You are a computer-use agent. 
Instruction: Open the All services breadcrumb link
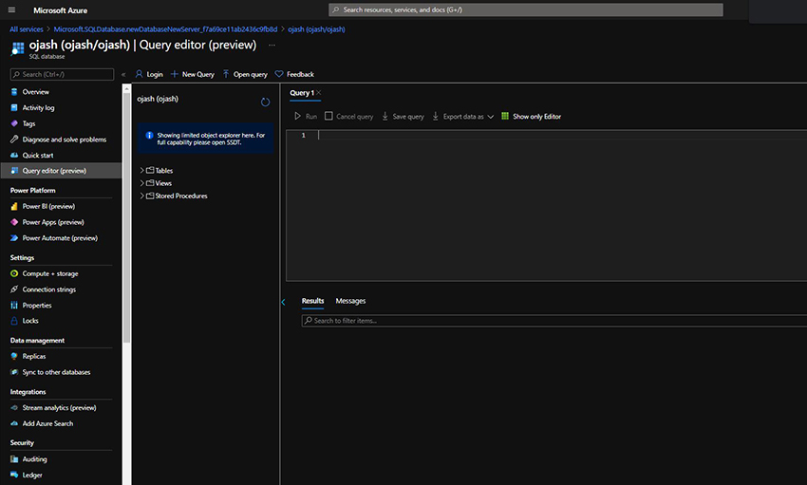27,29
